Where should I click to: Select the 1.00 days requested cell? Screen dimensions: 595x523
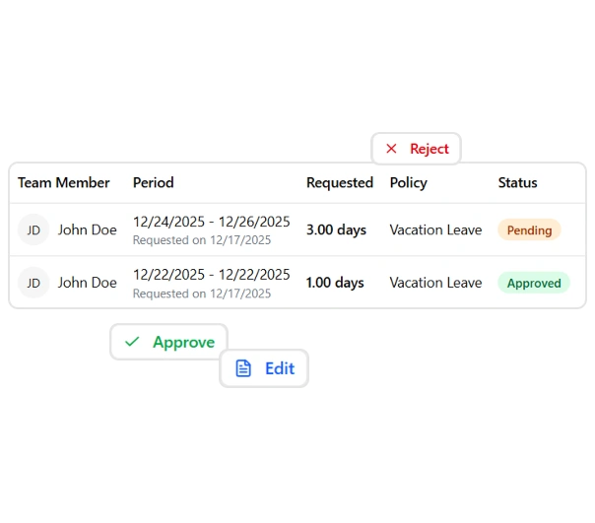(x=335, y=283)
